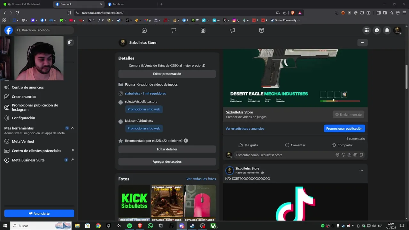
Task: Open the Sixbulletss Store page options menu
Action: coord(362,42)
